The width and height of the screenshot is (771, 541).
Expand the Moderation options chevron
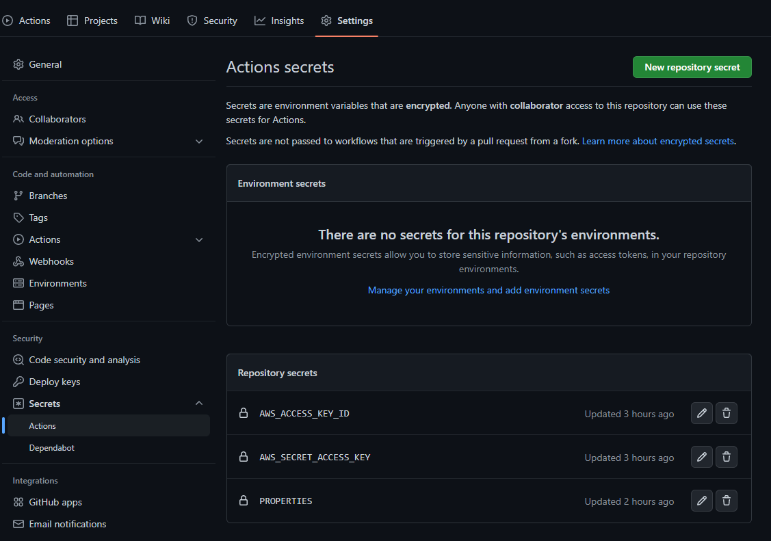(199, 141)
